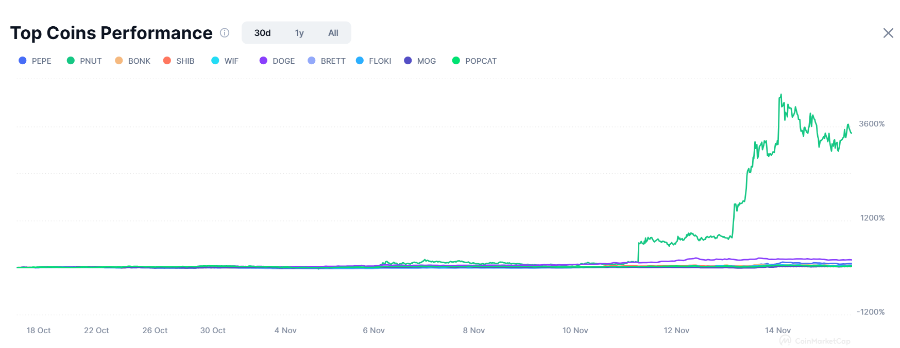The width and height of the screenshot is (900, 348).
Task: Click the 30 Oct date label
Action: [x=213, y=331]
